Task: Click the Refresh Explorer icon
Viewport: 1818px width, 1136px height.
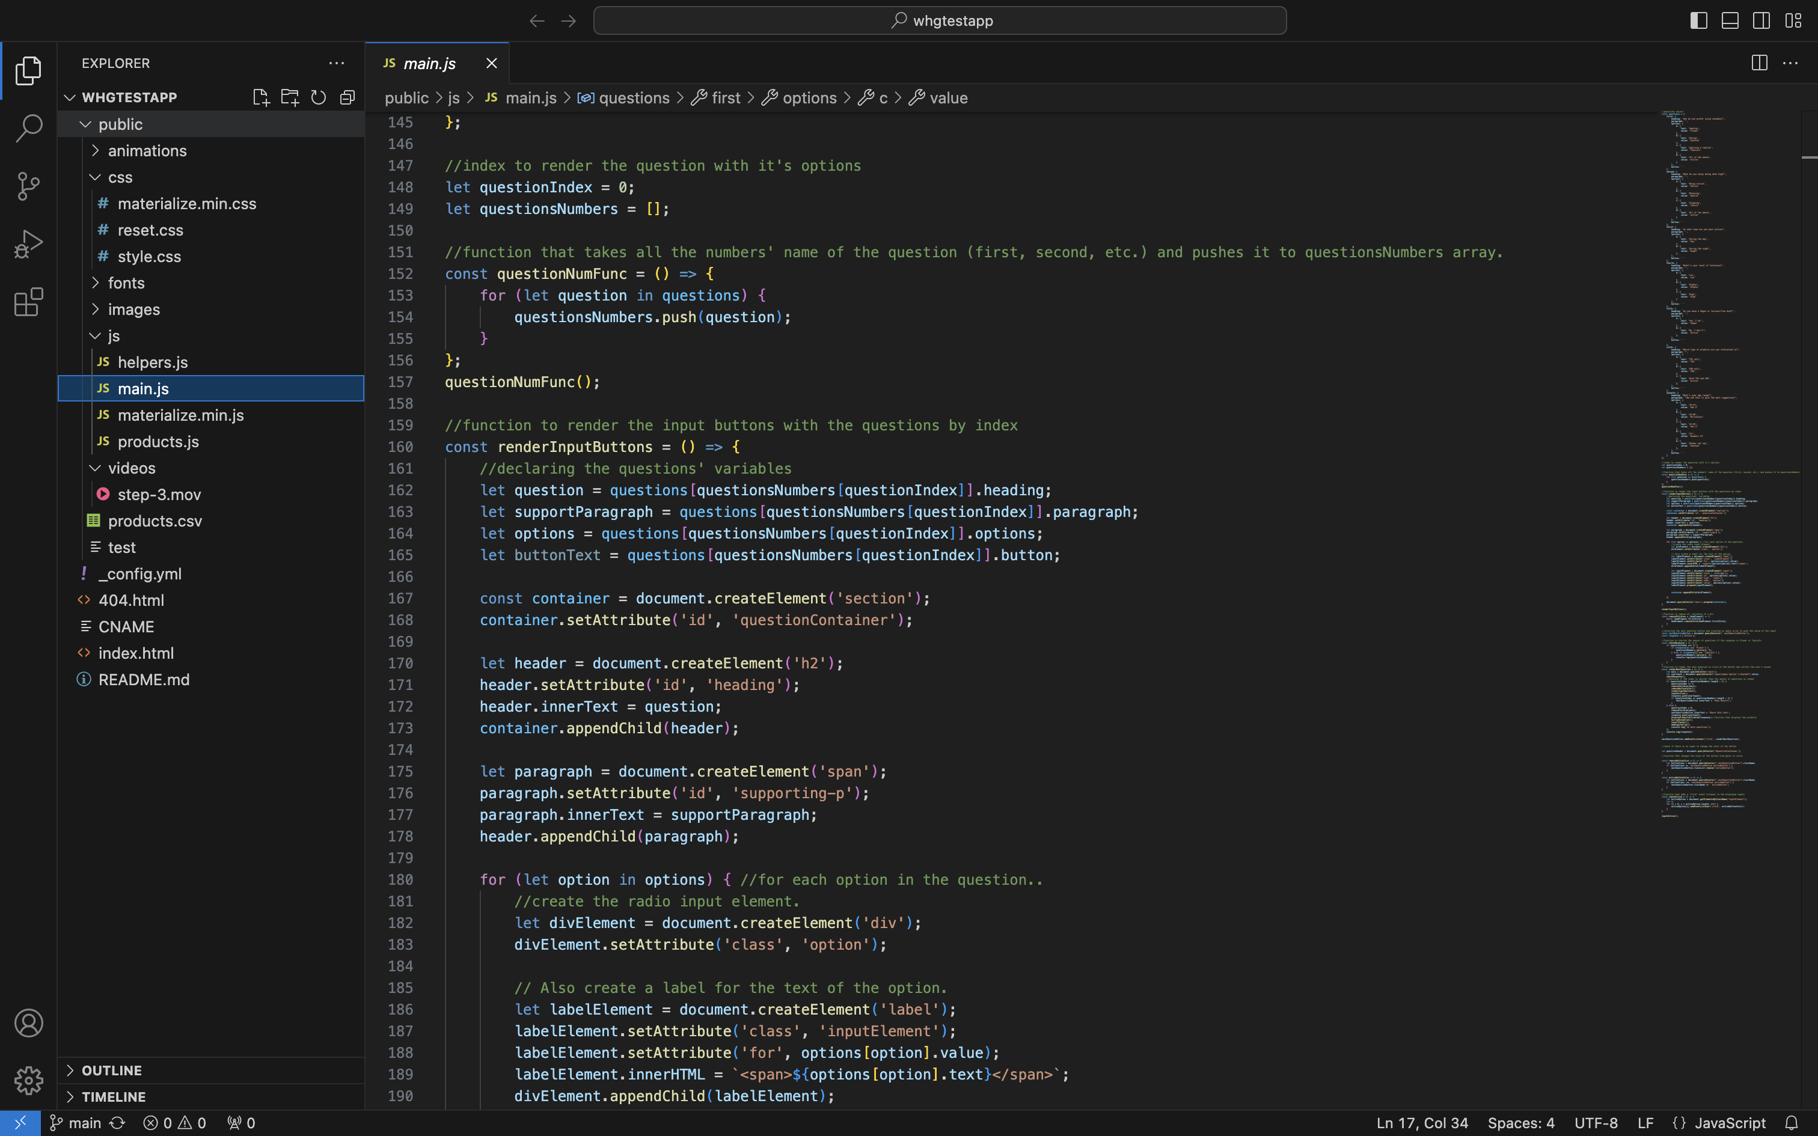Action: click(x=319, y=97)
